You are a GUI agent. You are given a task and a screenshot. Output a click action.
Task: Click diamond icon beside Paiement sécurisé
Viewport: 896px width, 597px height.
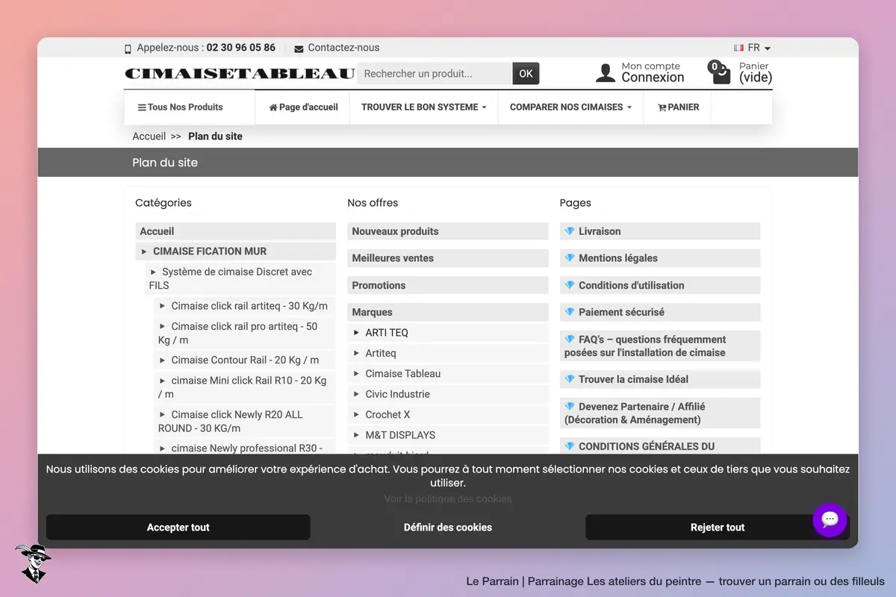click(570, 312)
